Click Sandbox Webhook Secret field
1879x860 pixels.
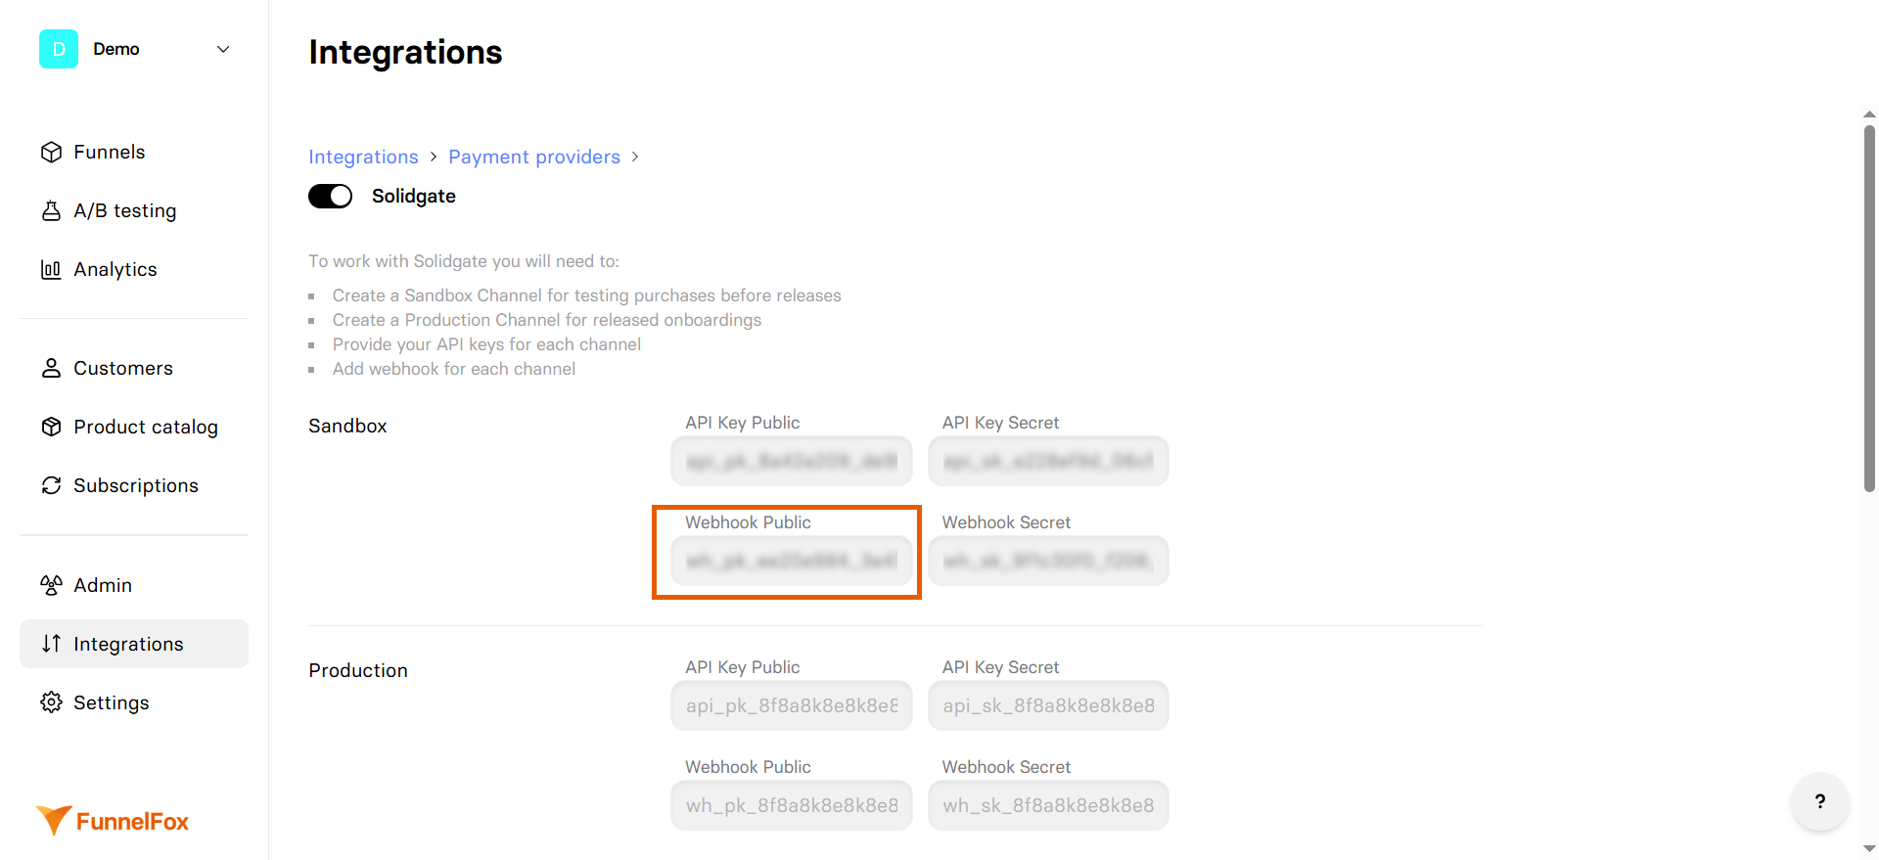[x=1048, y=561]
